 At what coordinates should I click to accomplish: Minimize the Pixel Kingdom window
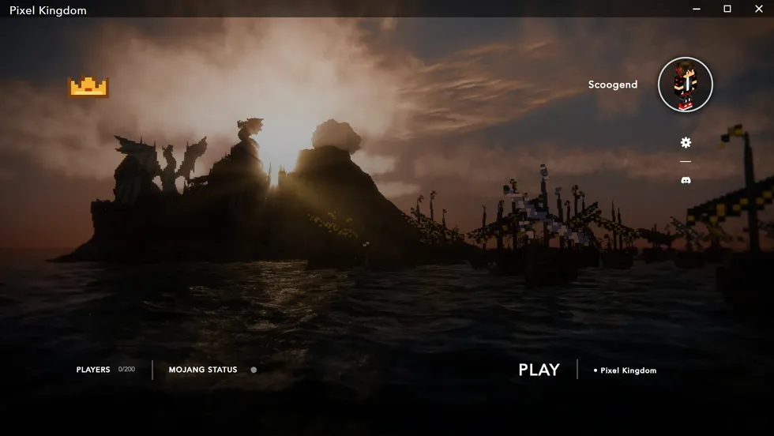click(697, 9)
